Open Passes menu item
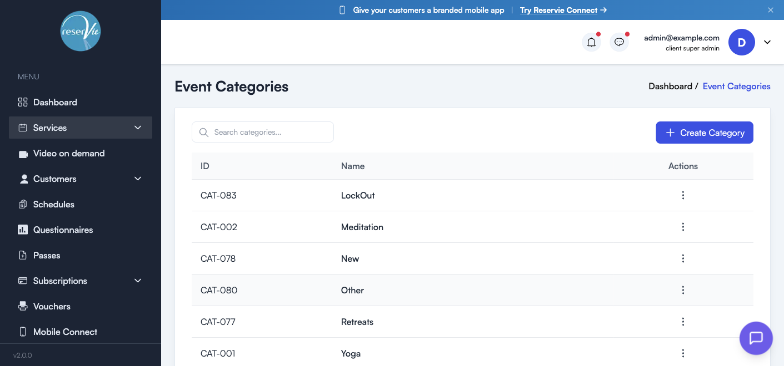Screen dimensions: 784x366 [x=81, y=255]
